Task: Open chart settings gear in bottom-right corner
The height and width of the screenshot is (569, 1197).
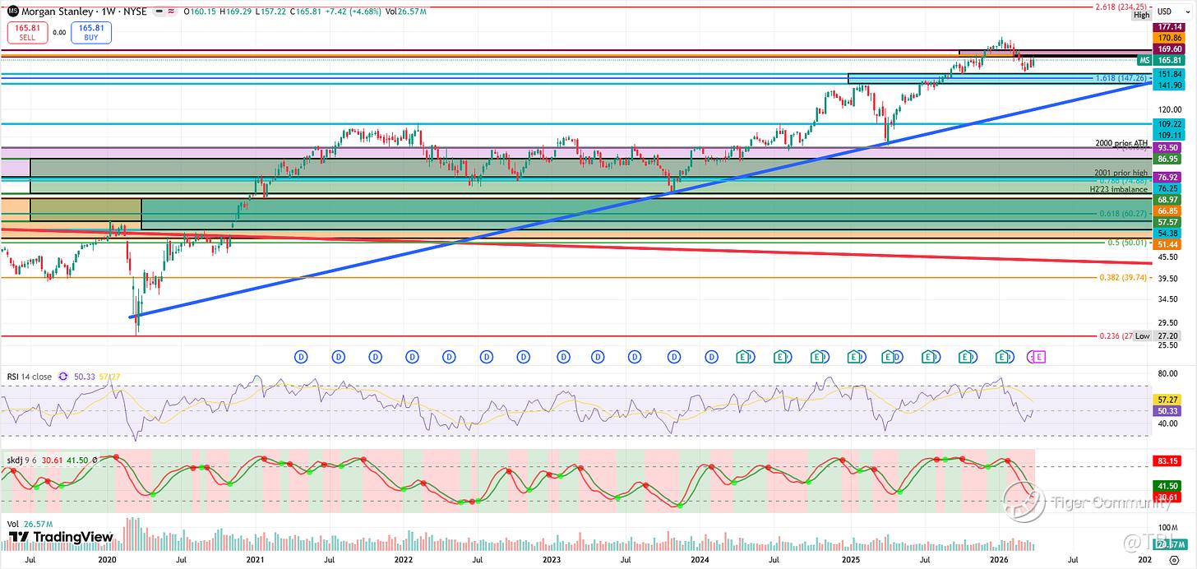Action: (x=1174, y=559)
